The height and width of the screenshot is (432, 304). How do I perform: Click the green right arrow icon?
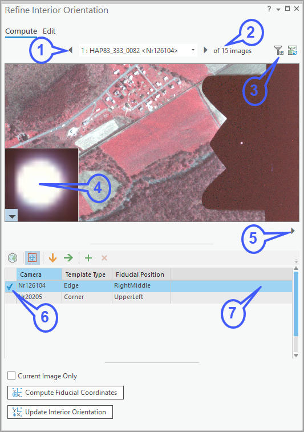(68, 258)
